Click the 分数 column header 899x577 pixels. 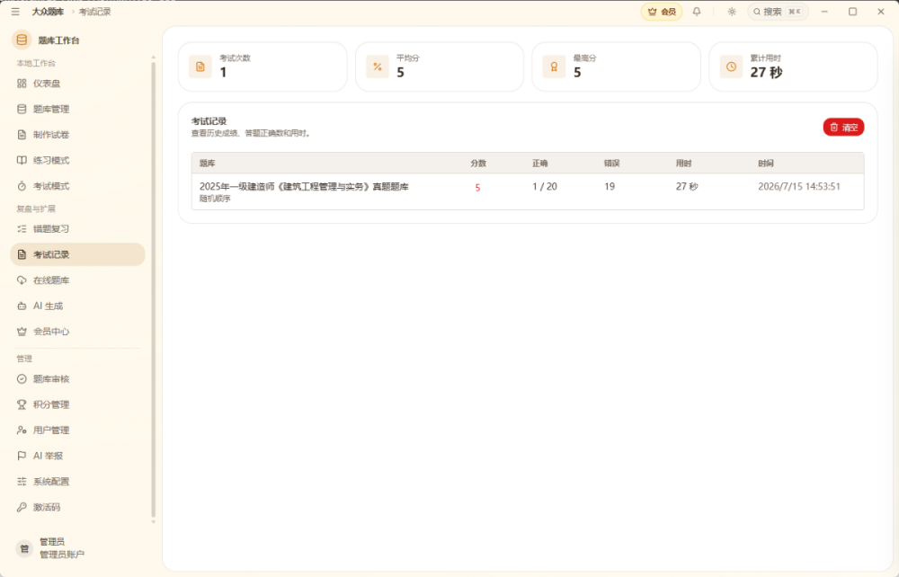478,164
